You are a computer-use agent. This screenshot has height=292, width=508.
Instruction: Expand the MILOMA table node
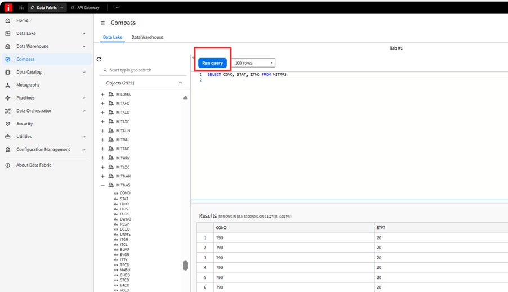(102, 95)
